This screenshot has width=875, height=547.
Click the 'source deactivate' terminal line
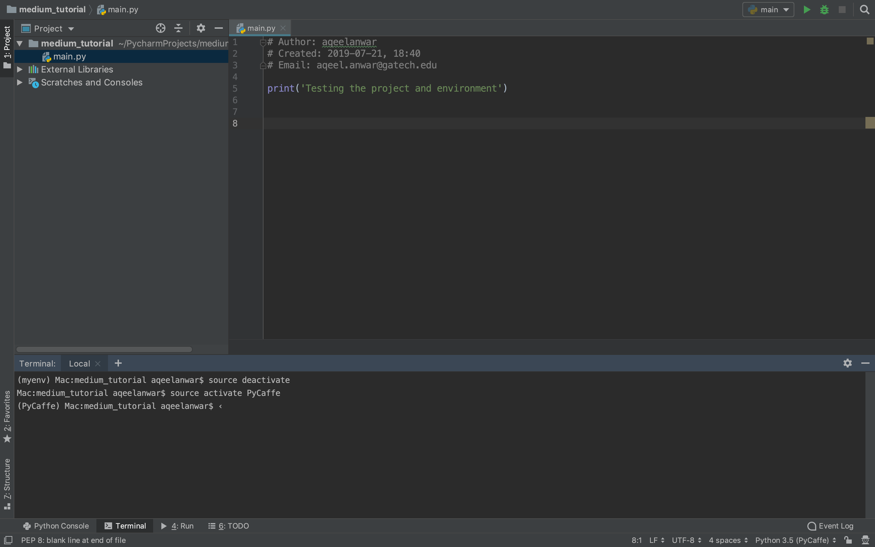pos(153,380)
